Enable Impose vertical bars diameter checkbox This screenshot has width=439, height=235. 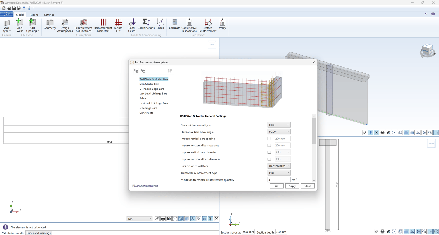tap(269, 152)
